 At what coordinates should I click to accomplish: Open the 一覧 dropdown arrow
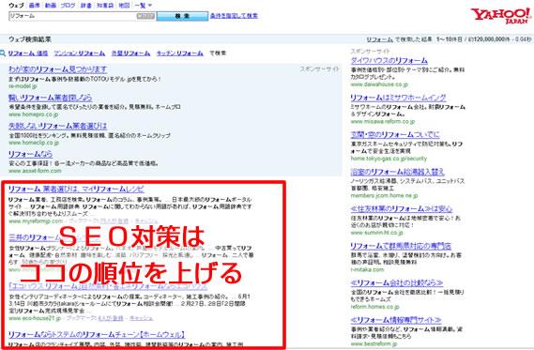tap(150, 6)
